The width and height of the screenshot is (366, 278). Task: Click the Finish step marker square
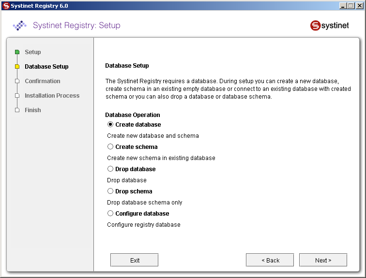pyautogui.click(x=17, y=110)
